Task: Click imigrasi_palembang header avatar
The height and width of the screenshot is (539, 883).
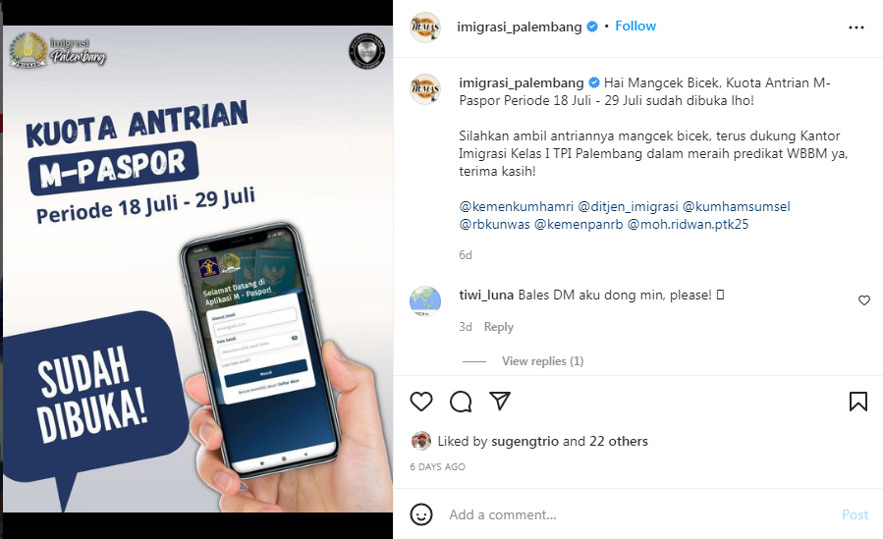Action: pos(425,27)
